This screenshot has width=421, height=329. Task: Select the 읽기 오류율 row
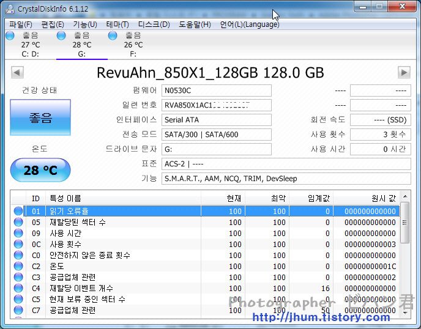coord(205,211)
